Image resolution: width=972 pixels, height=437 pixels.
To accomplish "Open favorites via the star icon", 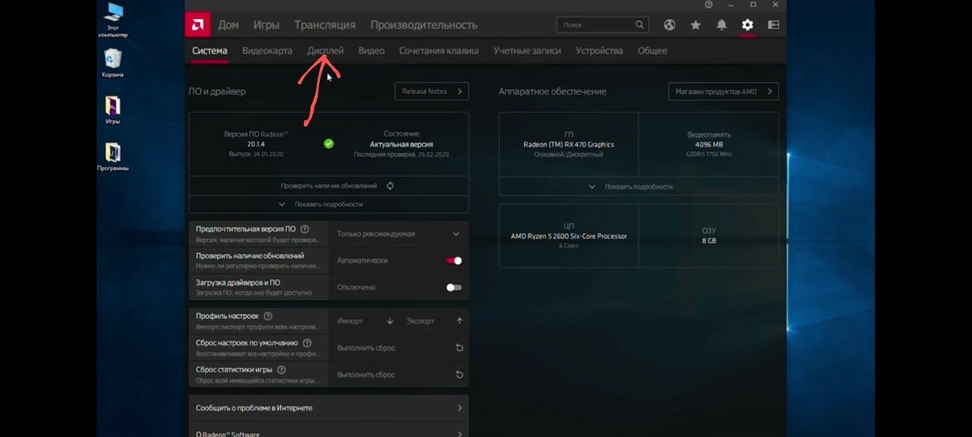I will pos(695,25).
